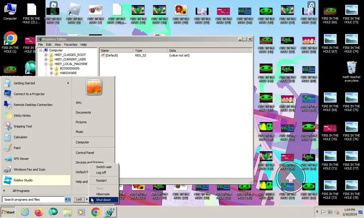Expand BCD00000000 key

click(51, 68)
